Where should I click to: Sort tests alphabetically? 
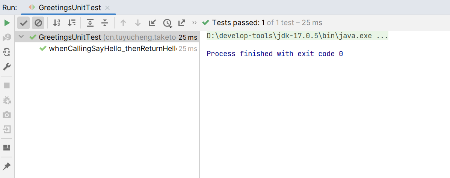57,23
